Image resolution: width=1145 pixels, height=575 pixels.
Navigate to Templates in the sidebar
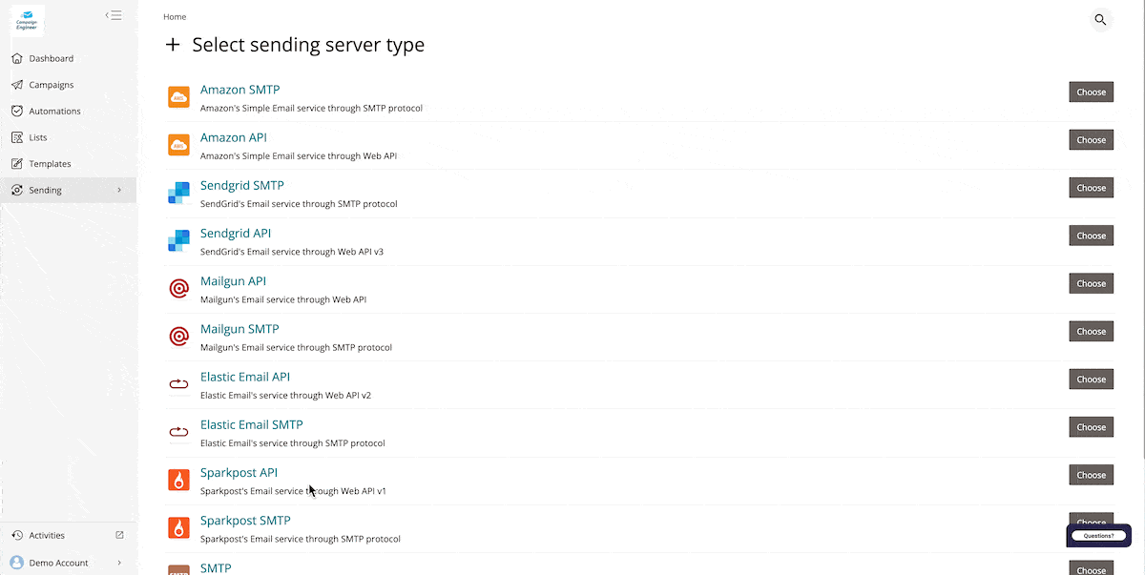point(50,164)
